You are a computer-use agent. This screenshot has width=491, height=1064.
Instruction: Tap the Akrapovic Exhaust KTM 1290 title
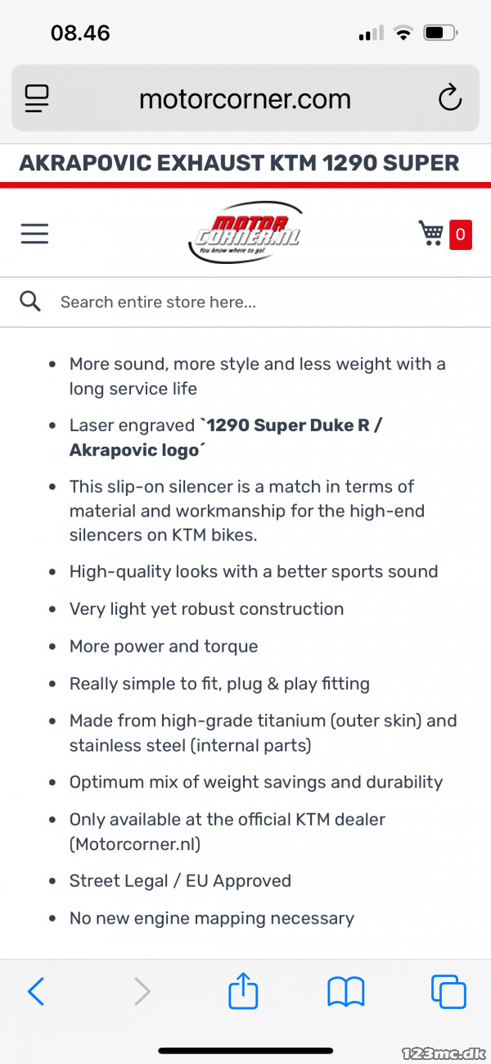coord(239,162)
